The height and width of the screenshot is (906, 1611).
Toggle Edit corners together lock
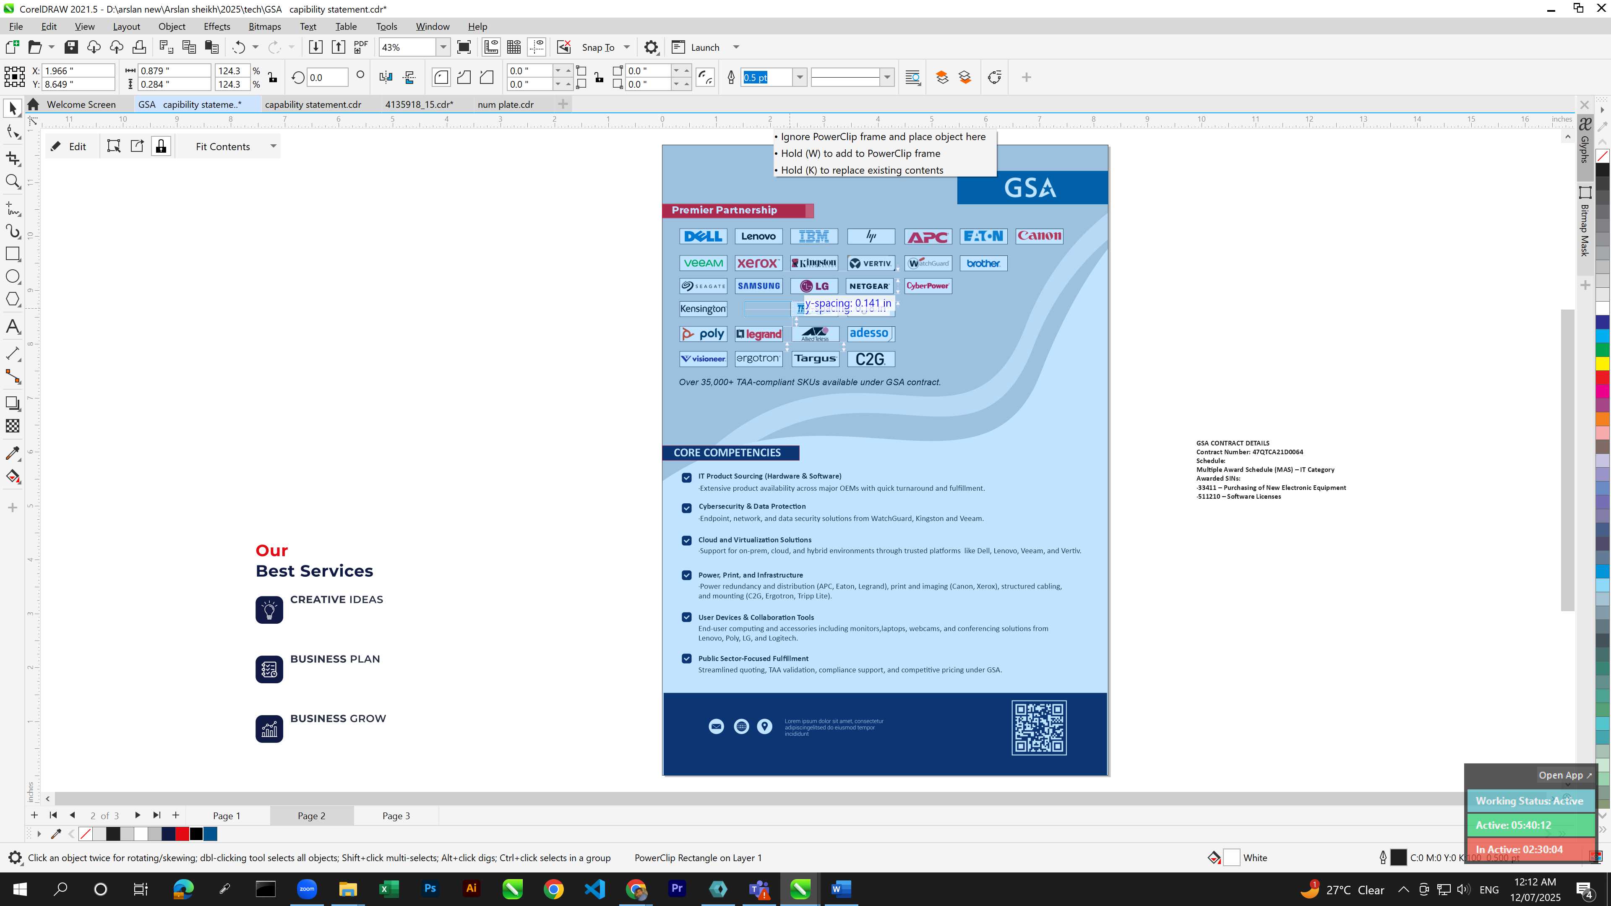599,78
